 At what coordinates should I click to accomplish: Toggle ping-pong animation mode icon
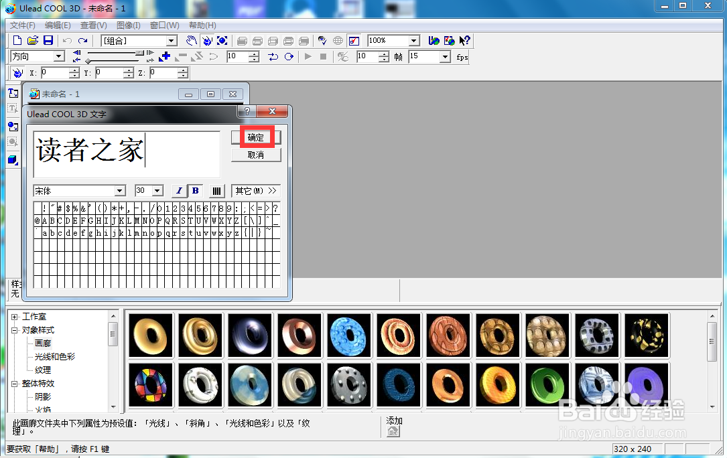tap(273, 56)
